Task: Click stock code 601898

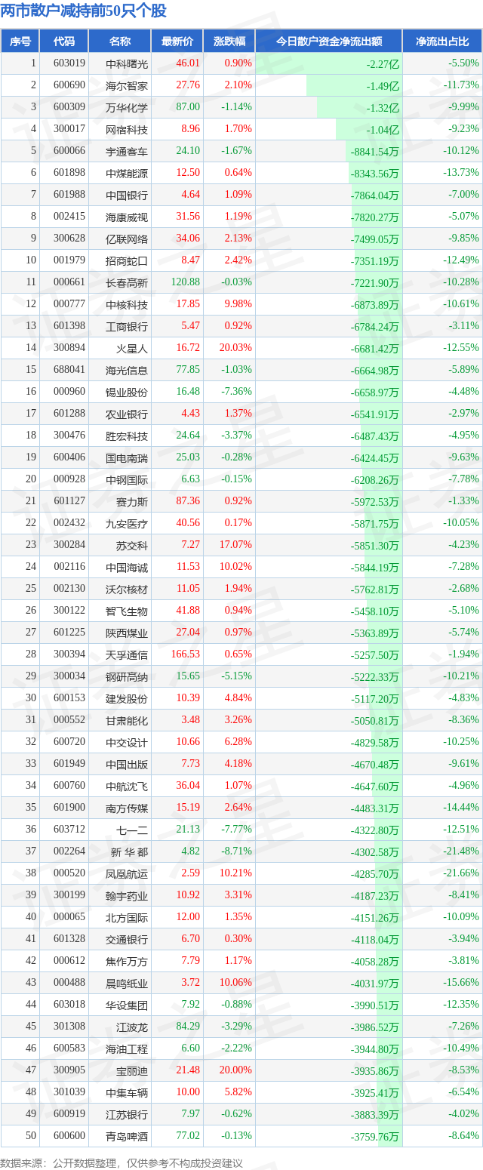Action: pyautogui.click(x=69, y=173)
